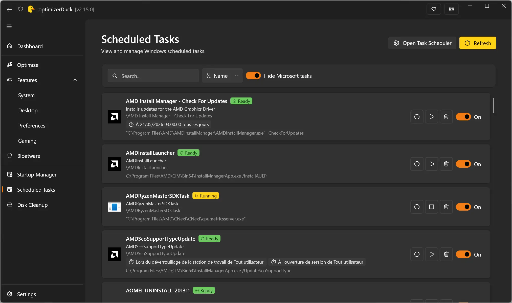Open the Name sort dropdown
The image size is (512, 303).
point(222,75)
